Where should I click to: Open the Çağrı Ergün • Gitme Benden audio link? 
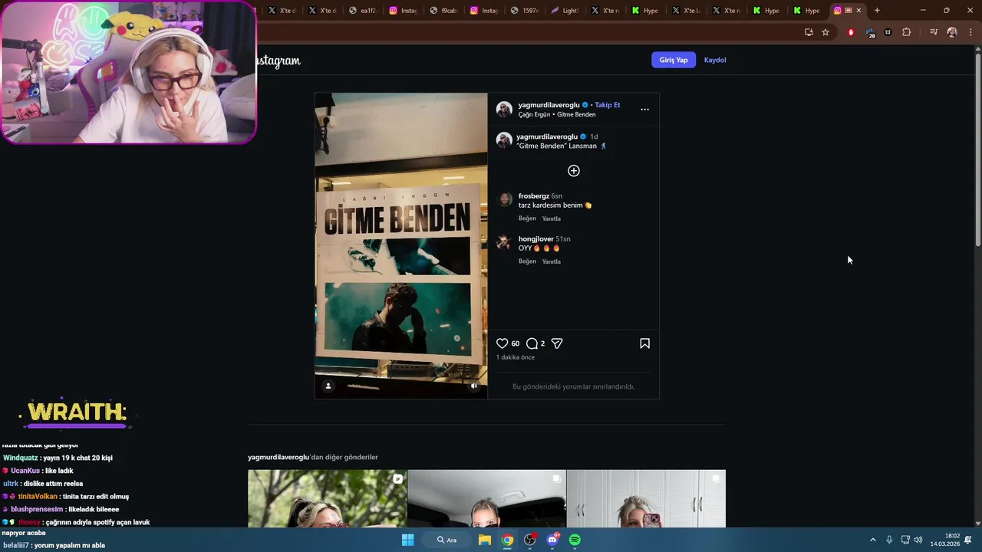pyautogui.click(x=557, y=114)
